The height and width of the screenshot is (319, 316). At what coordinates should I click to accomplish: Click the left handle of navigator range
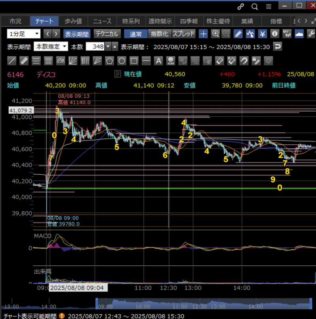point(97,304)
